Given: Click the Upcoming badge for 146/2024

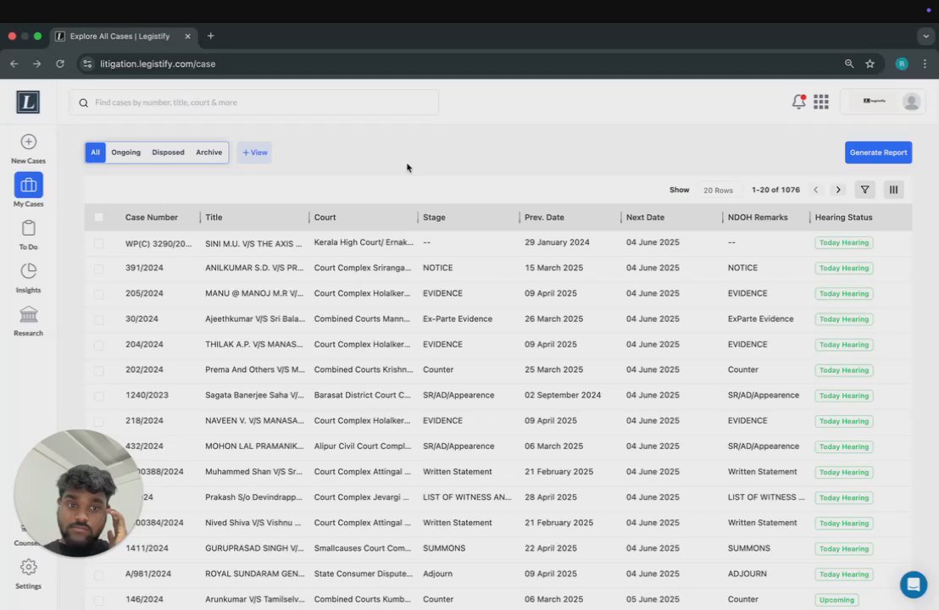Looking at the screenshot, I should 836,600.
